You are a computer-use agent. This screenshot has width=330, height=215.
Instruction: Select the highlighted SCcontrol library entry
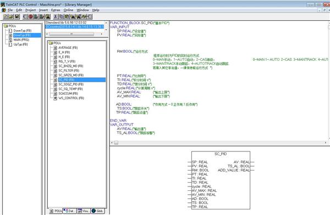click(x=75, y=27)
